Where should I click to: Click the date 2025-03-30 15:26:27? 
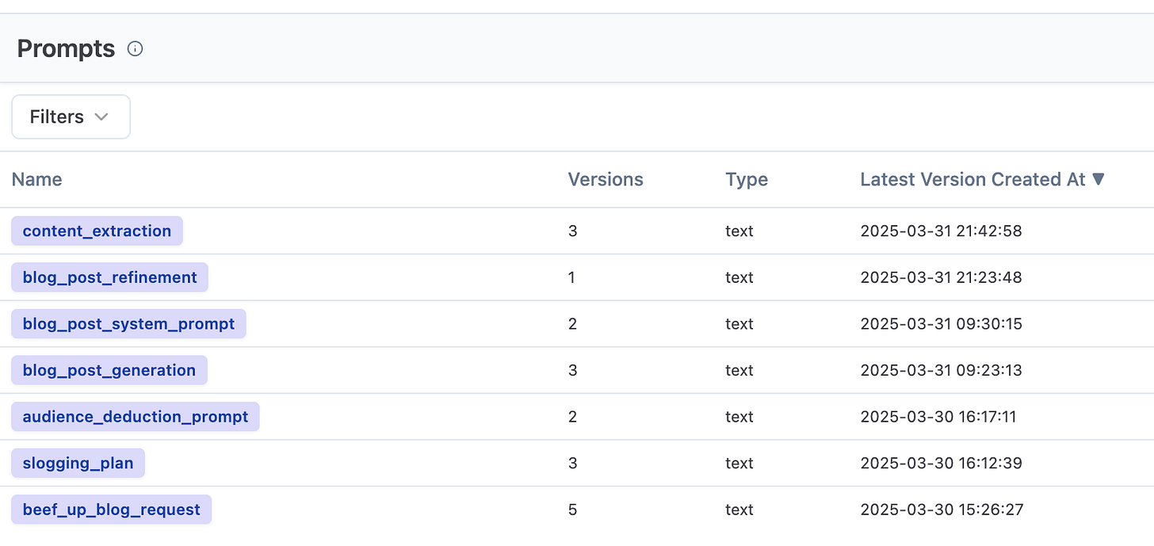tap(942, 510)
